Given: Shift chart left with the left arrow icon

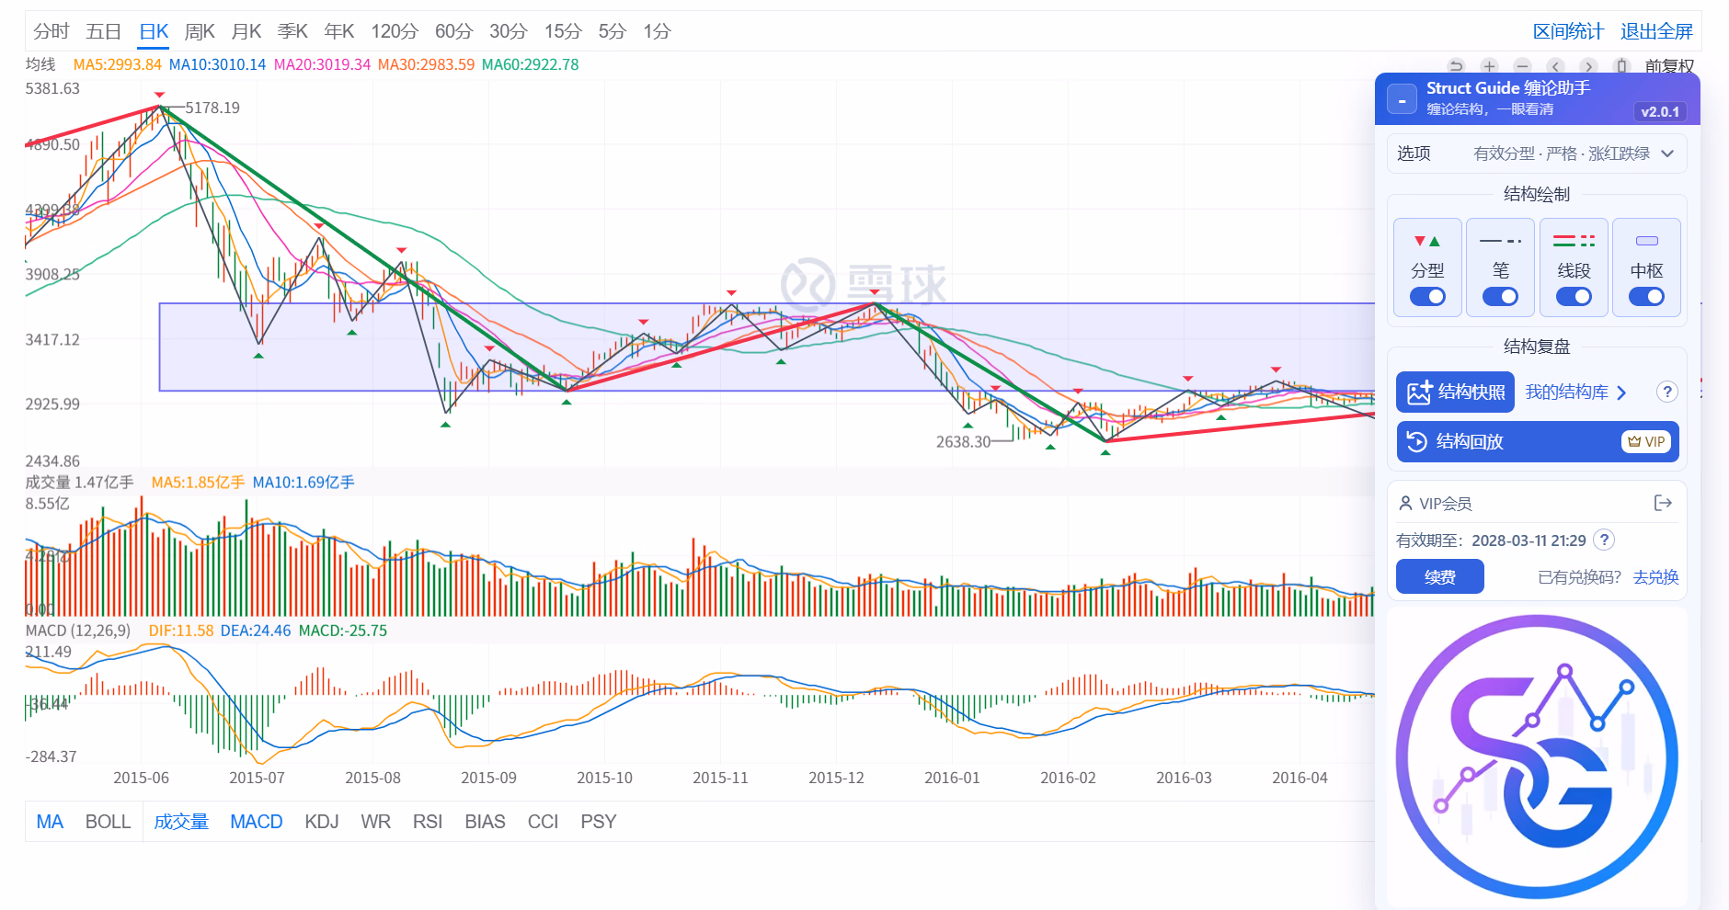Looking at the screenshot, I should pos(1555,66).
